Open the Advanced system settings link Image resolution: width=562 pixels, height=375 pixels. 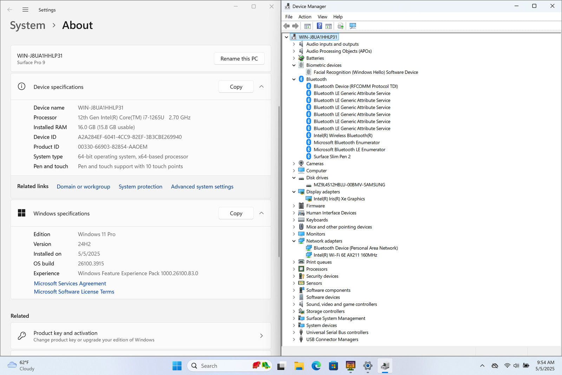[202, 187]
